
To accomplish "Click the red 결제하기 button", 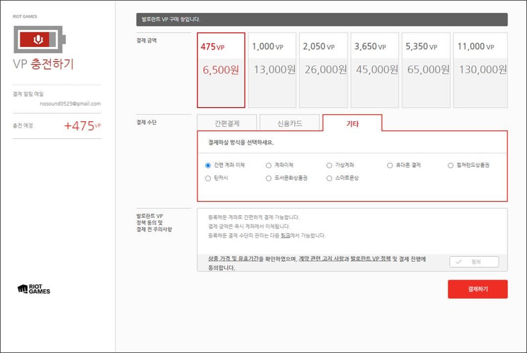I will (x=478, y=289).
